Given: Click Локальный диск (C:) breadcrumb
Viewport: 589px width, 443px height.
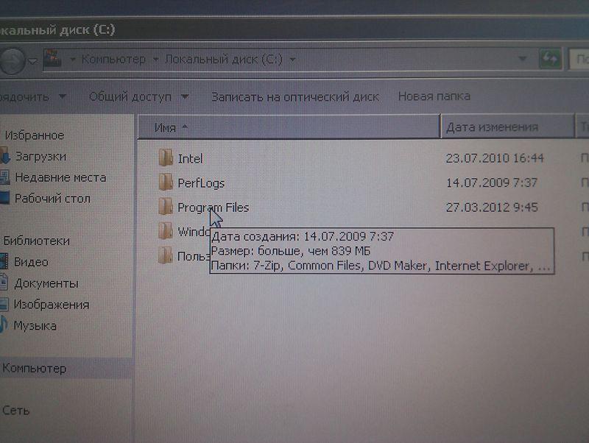Looking at the screenshot, I should [x=224, y=60].
